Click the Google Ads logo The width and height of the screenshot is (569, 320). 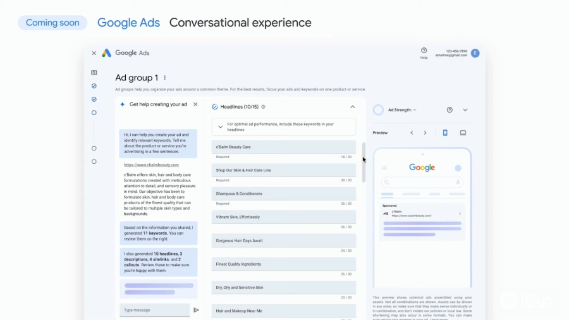click(106, 53)
